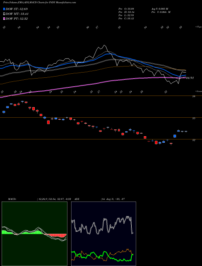The image size is (202, 266).
Task: Click the 52 price axis label
Action: click(194, 140)
